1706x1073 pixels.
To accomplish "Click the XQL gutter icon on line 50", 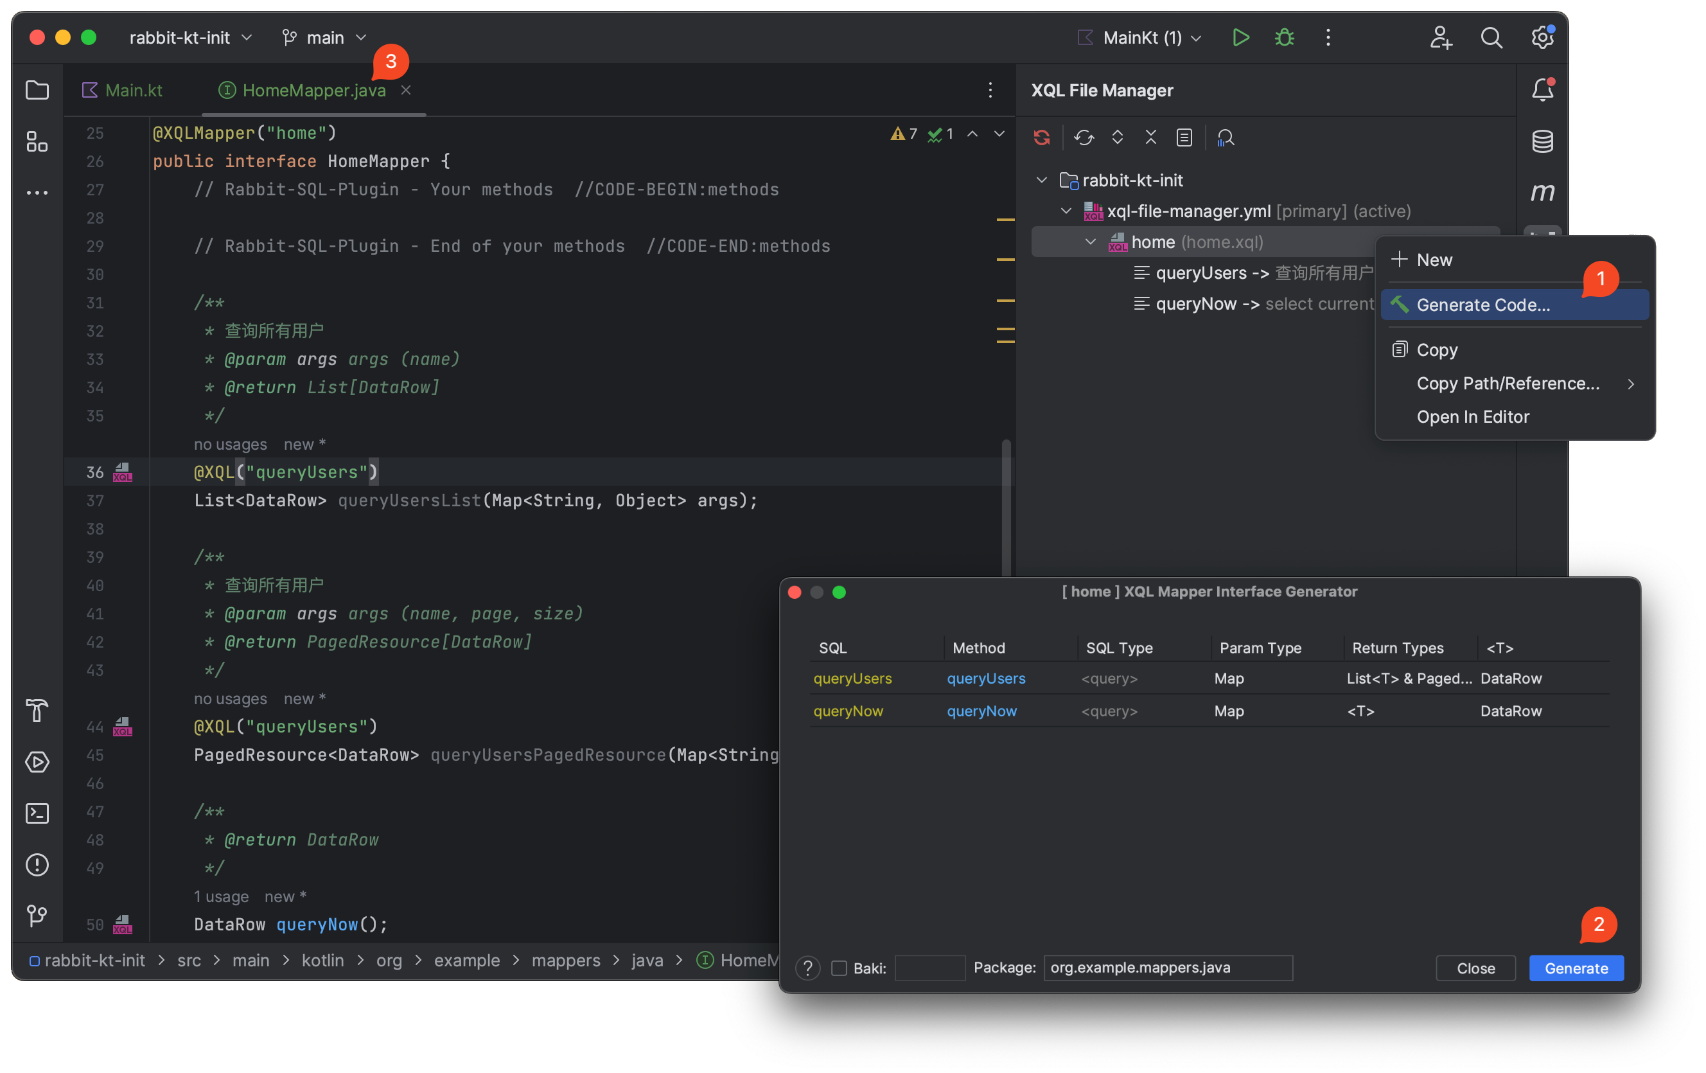I will (x=123, y=924).
